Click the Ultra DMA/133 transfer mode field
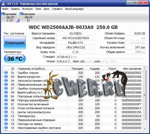 [76, 47]
